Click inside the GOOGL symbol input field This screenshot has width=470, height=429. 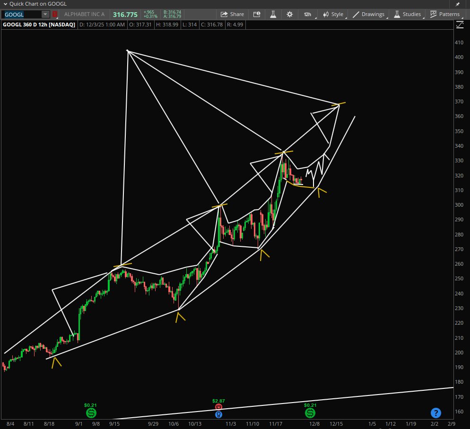[21, 14]
